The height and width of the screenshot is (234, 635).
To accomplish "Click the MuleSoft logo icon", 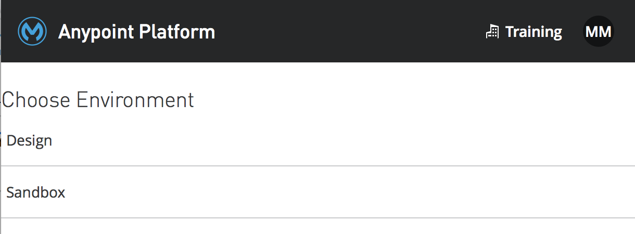I will (x=32, y=32).
